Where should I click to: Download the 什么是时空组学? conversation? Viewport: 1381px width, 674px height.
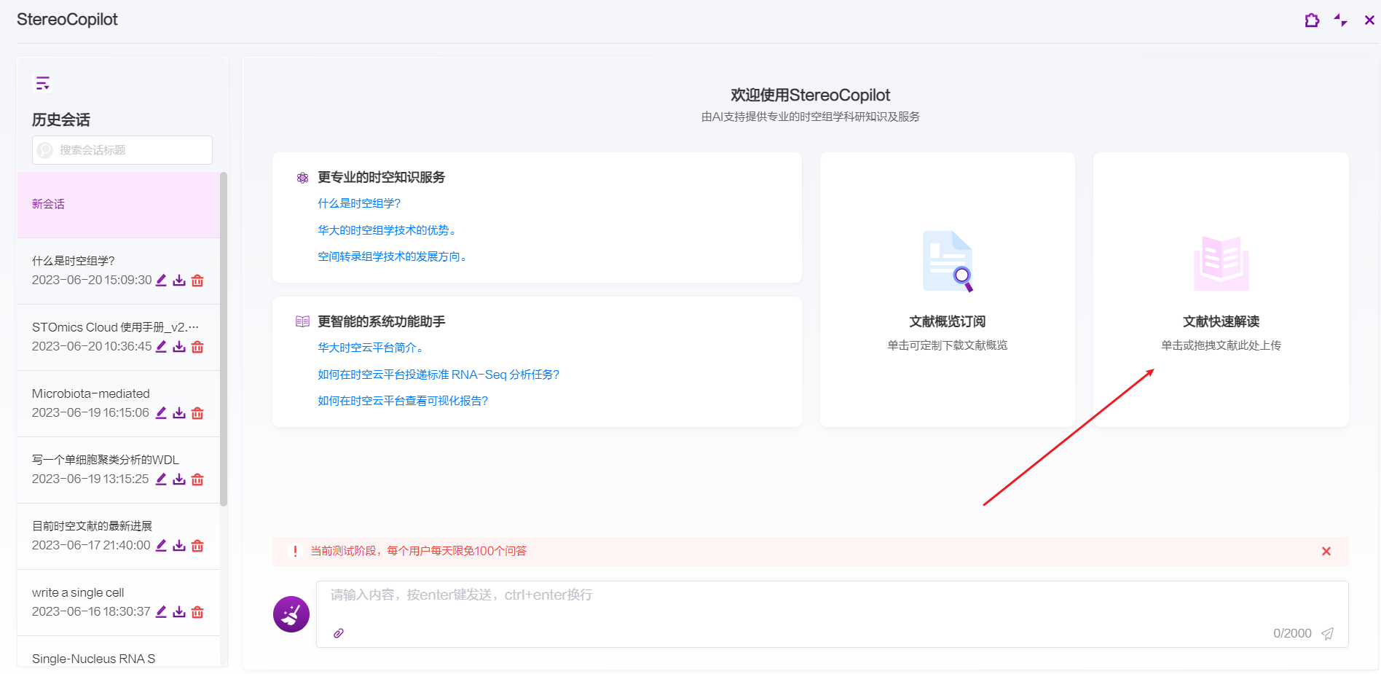coord(179,281)
